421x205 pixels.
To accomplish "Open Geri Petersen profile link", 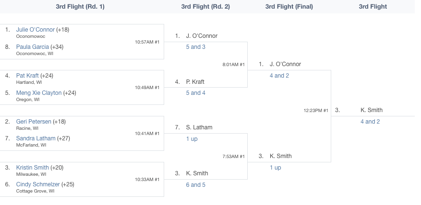I will [34, 122].
